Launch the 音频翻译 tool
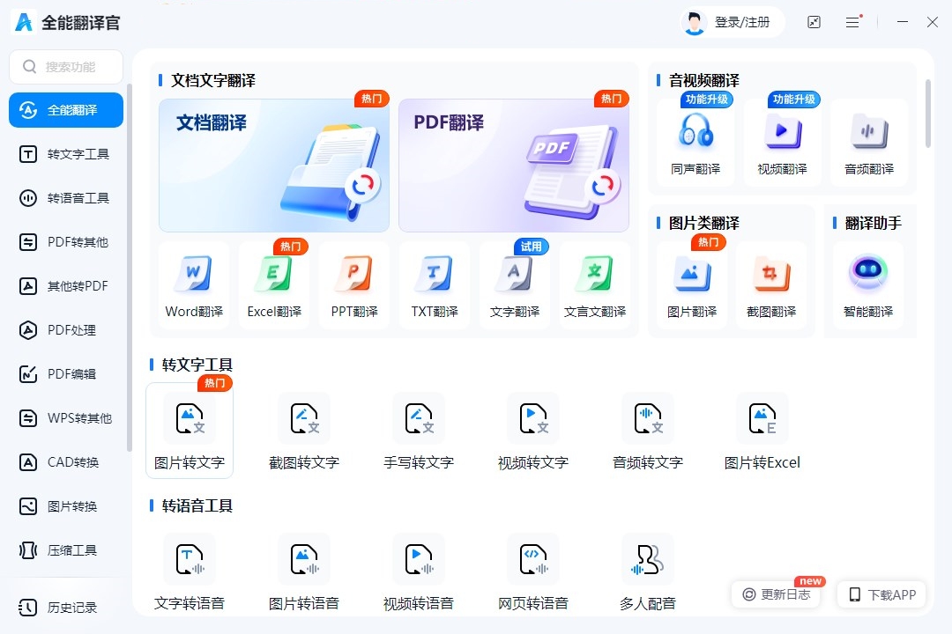 click(x=869, y=142)
